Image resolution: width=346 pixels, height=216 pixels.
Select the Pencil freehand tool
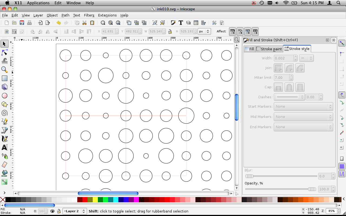4,122
